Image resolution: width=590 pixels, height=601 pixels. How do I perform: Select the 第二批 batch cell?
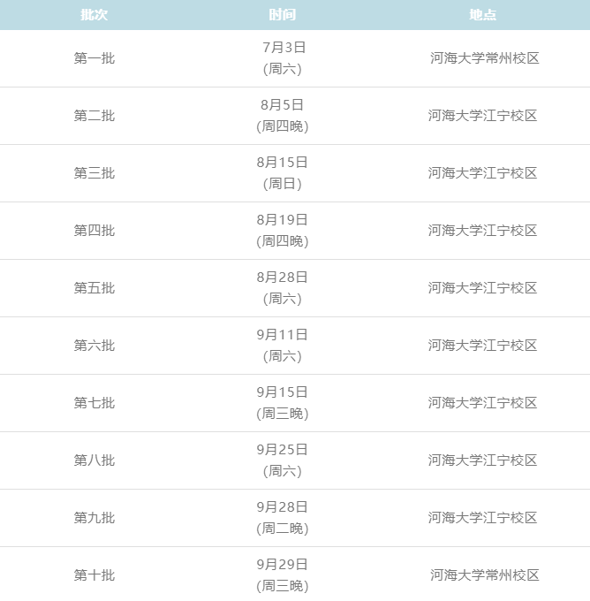coord(94,116)
